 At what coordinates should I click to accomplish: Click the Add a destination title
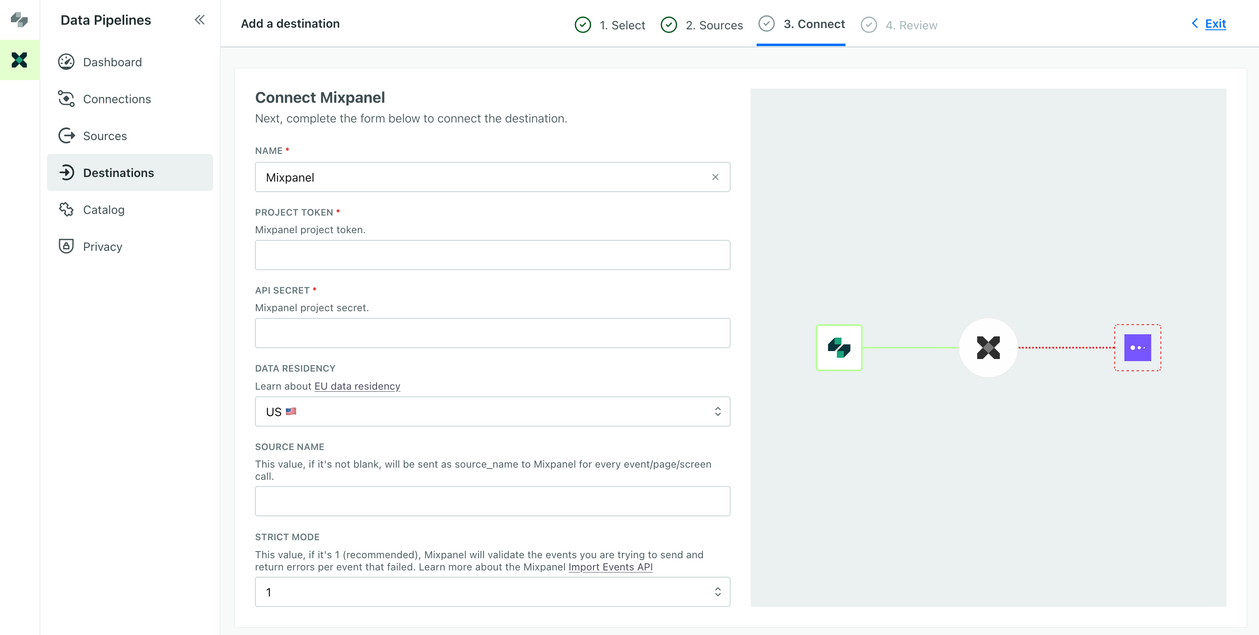click(290, 23)
